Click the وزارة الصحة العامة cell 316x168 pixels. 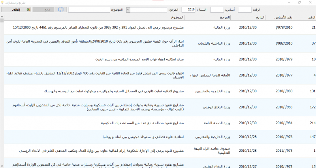click(x=217, y=123)
